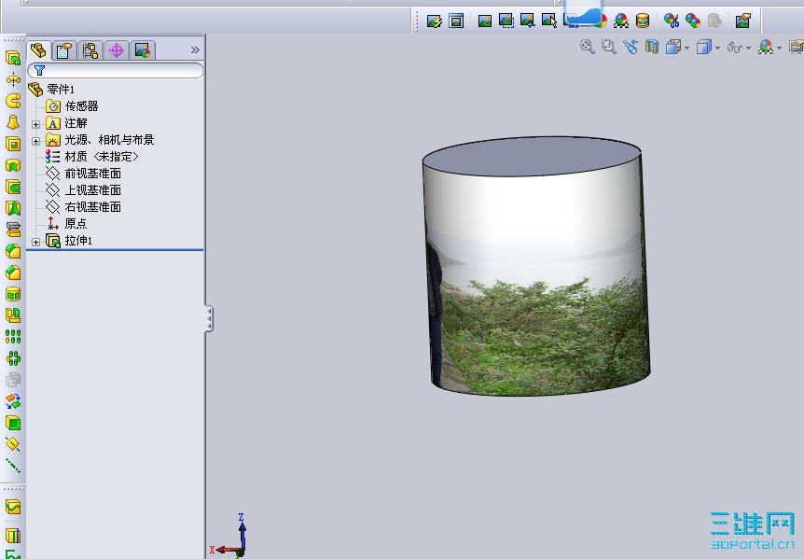Select the Move/Copy Bodies tool
This screenshot has height=559, width=804.
(x=13, y=401)
